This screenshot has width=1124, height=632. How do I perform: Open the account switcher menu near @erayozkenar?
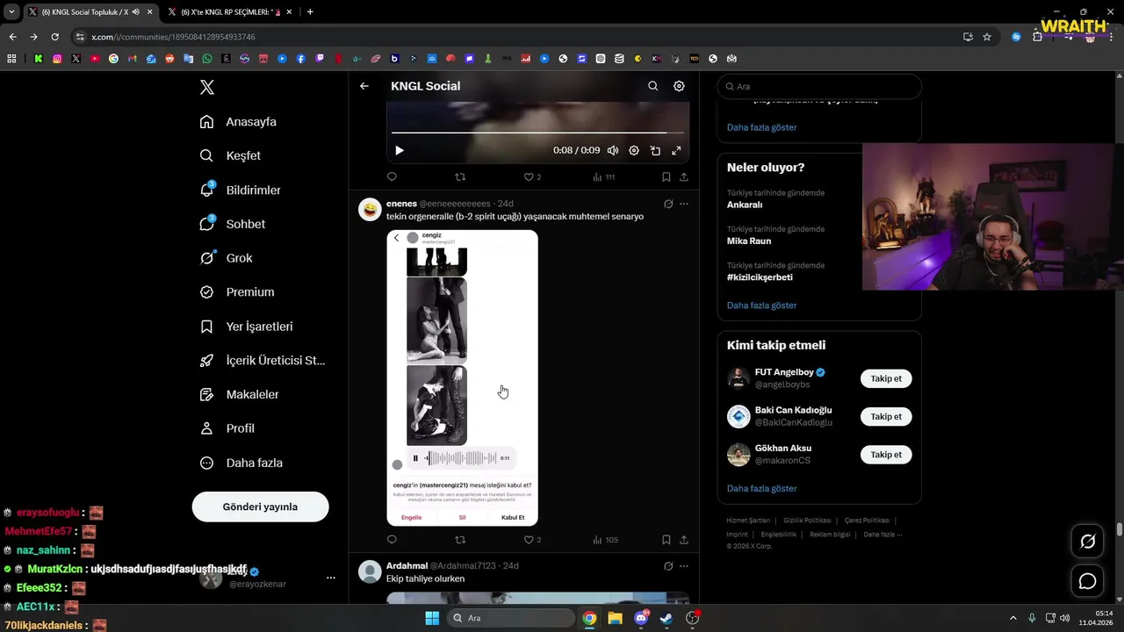[x=331, y=578]
